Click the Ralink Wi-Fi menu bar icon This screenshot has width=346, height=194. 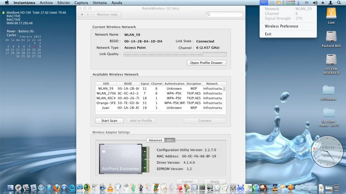[x=263, y=3]
